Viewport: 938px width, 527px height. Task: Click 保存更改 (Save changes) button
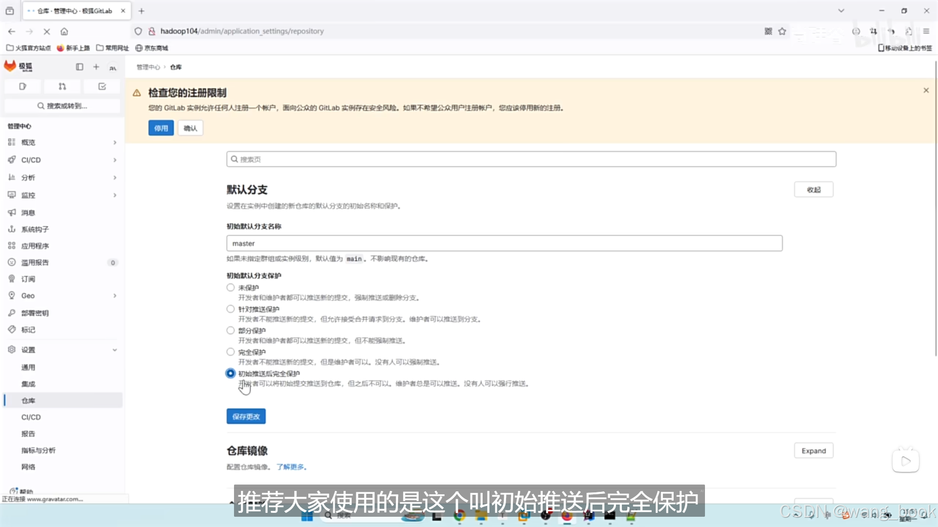245,416
